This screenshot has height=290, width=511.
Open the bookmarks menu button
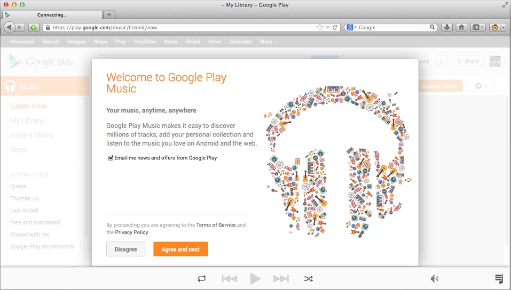click(478, 27)
